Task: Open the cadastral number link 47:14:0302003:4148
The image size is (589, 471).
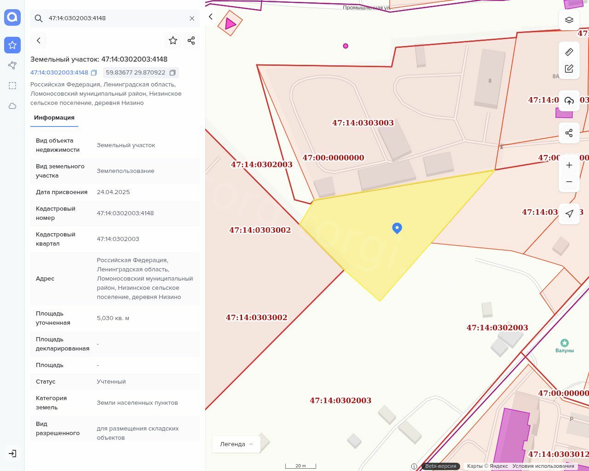Action: click(59, 73)
